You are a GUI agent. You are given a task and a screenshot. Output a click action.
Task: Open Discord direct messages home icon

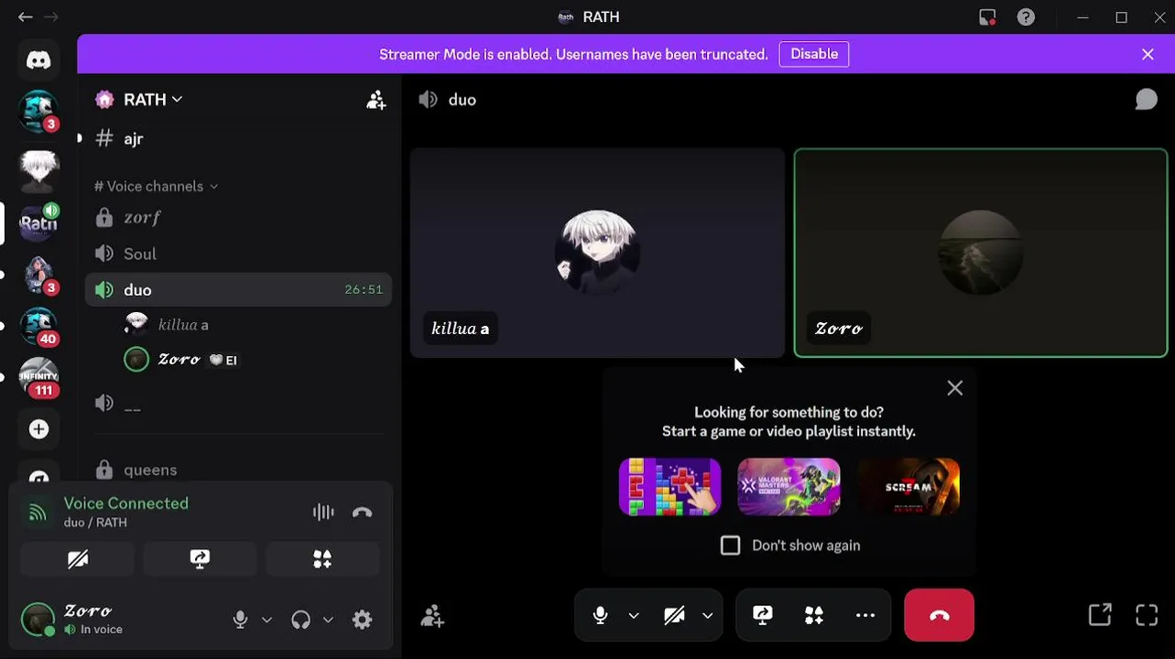coord(38,60)
